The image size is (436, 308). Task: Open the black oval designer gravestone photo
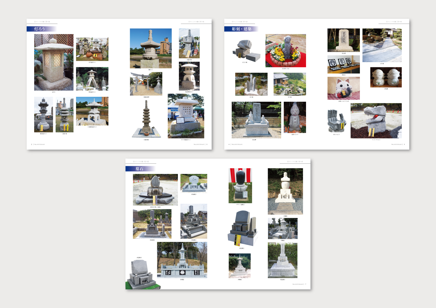[240, 186]
